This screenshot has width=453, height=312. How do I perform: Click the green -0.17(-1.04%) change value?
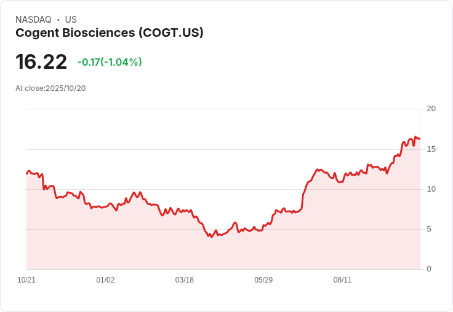pos(110,62)
